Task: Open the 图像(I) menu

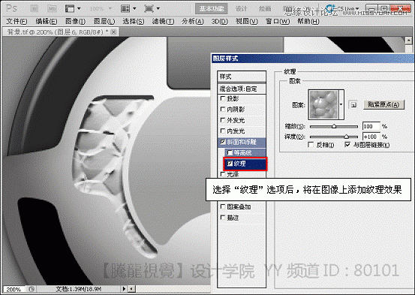Action: [76, 21]
